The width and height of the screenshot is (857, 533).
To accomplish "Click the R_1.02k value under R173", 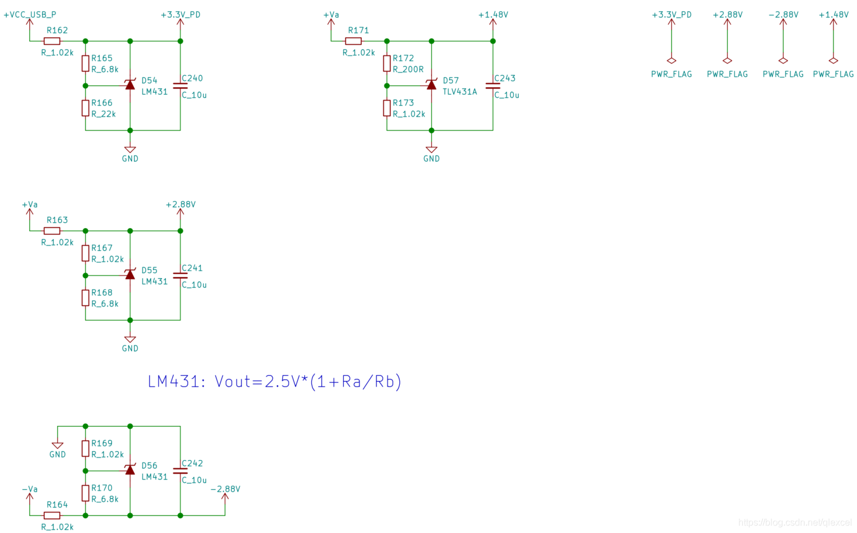I will point(409,114).
